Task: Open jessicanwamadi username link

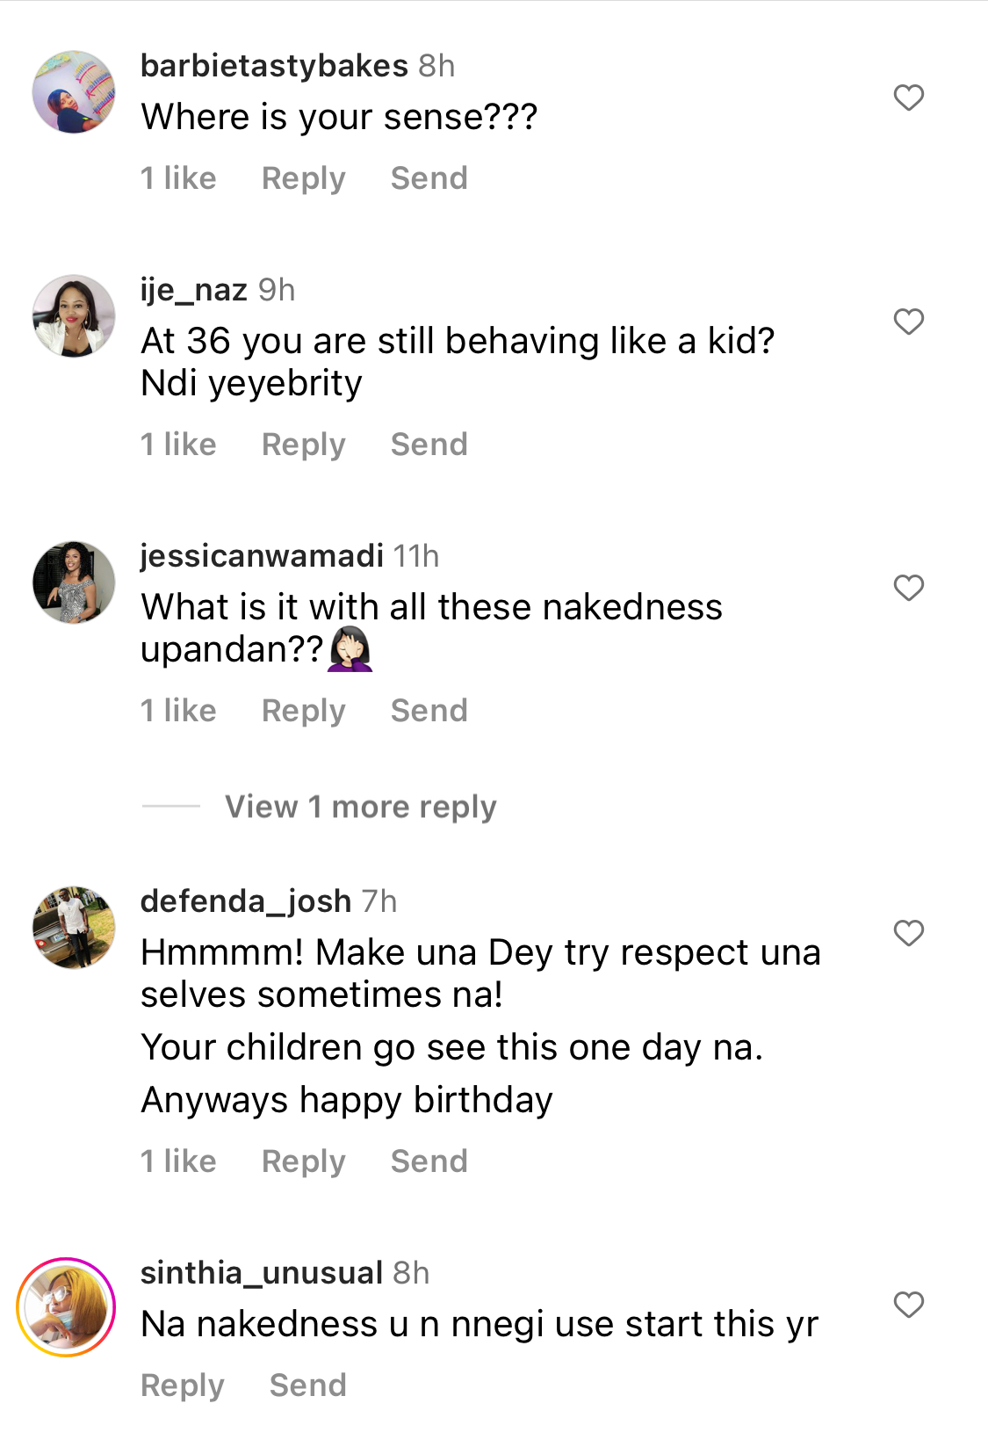Action: [x=262, y=555]
